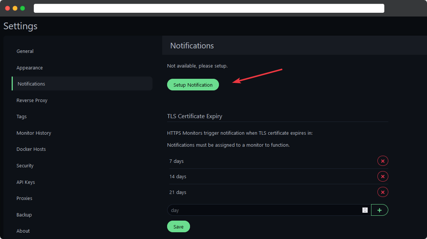The height and width of the screenshot is (239, 427).
Task: Save the TLS certificate expiry settings
Action: (x=178, y=226)
